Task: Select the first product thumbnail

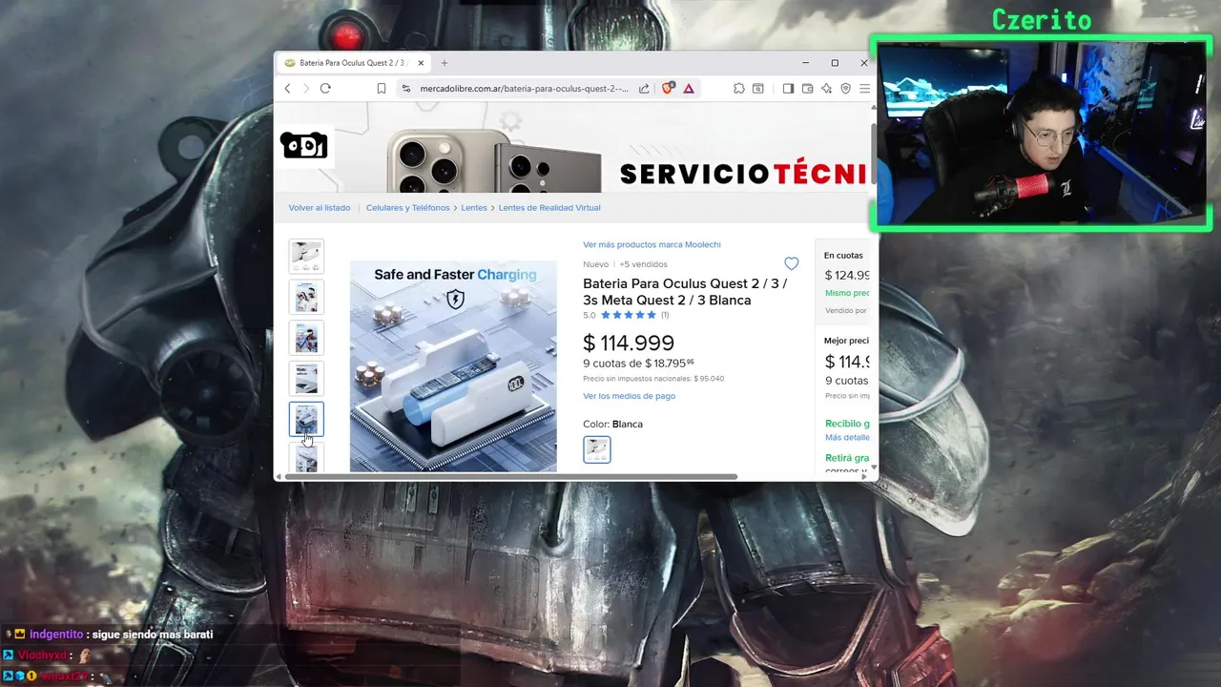Action: [306, 257]
